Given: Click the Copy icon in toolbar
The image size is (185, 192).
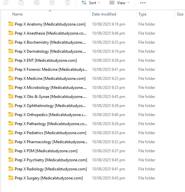Looking at the screenshot, I should [x=6, y=3].
